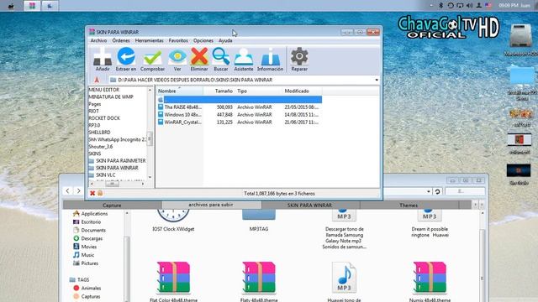Open Applications in the sidebar
The height and width of the screenshot is (302, 538).
click(91, 214)
